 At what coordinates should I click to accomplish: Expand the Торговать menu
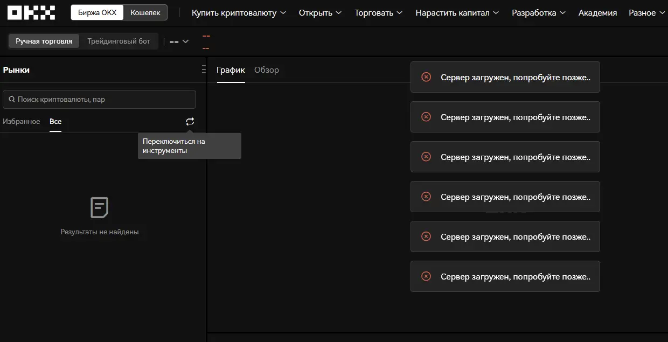(378, 13)
